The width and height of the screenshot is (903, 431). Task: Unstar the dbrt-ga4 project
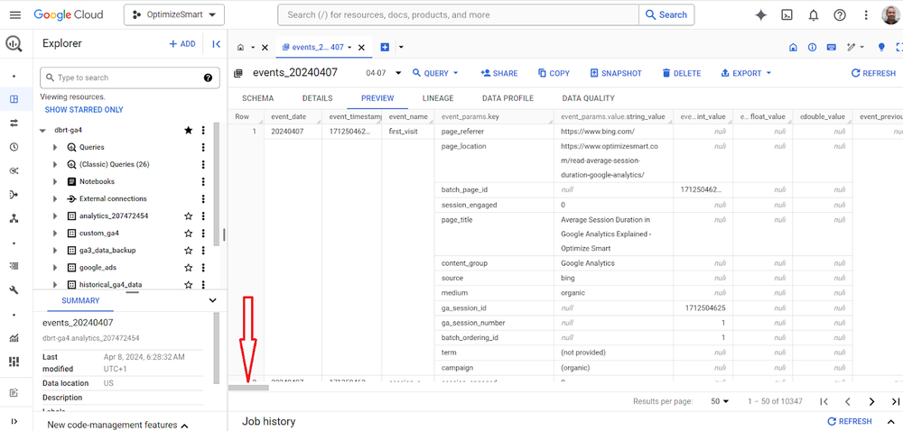pos(189,131)
